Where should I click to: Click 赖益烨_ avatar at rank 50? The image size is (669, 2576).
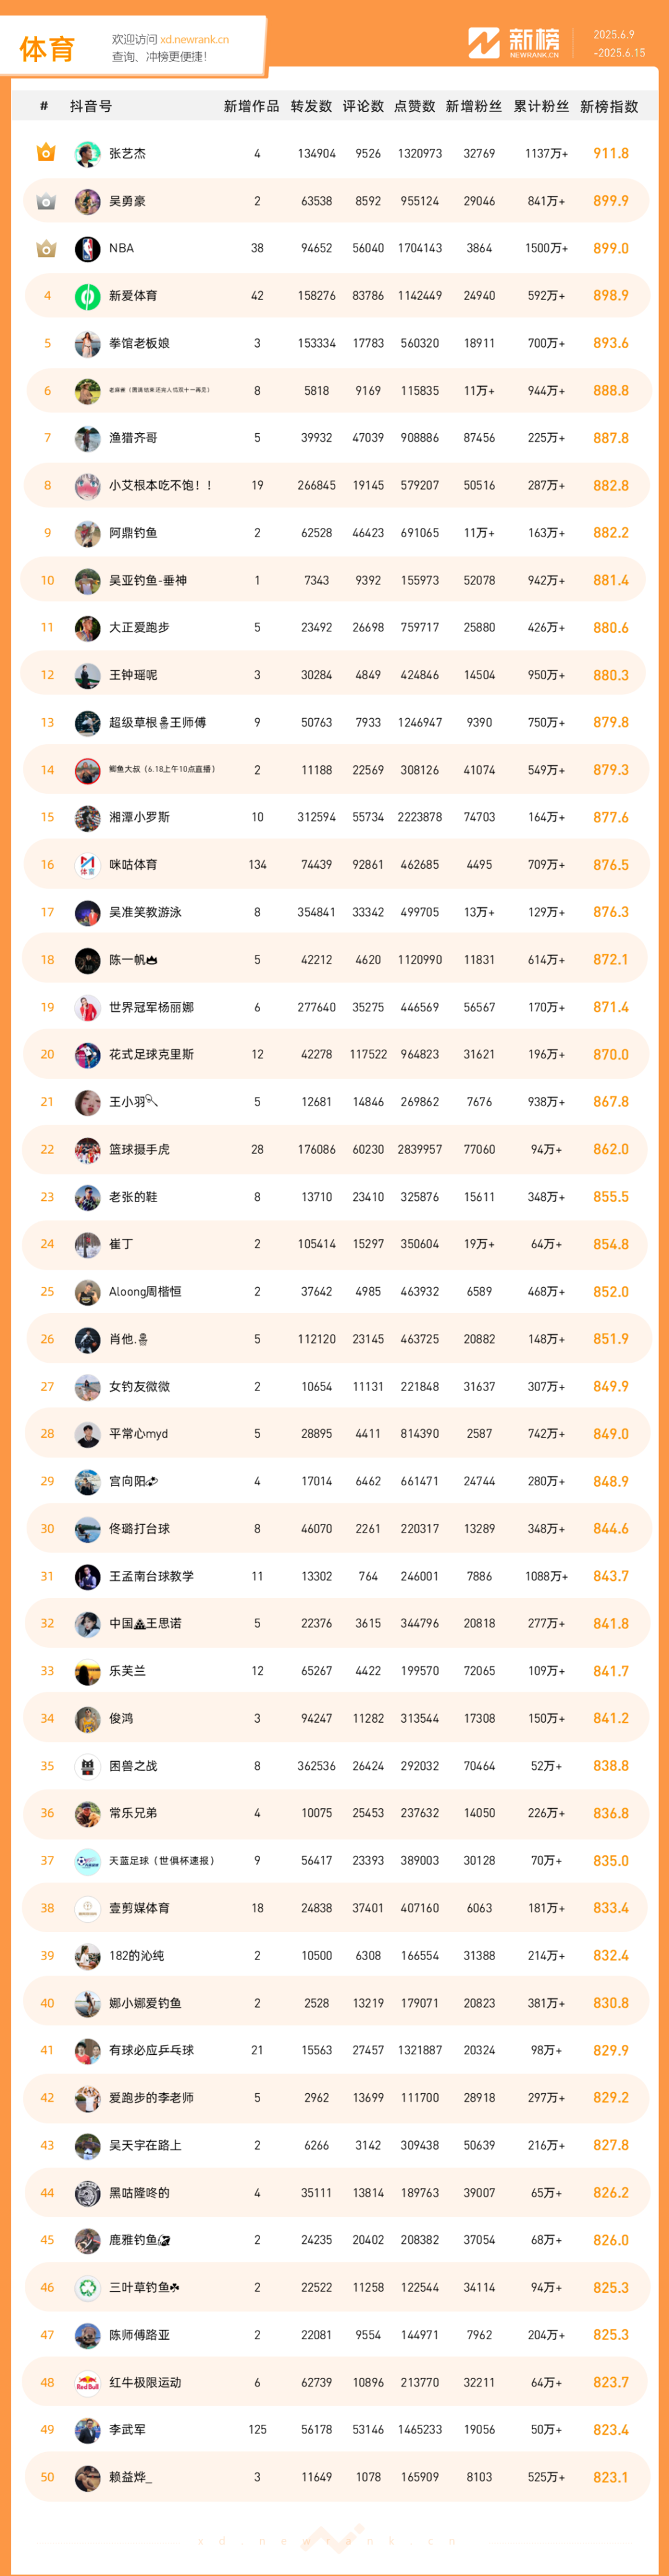pos(88,2478)
